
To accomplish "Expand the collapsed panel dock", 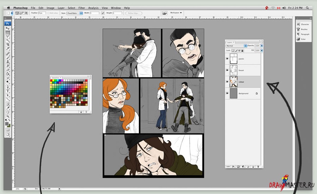I will click(x=311, y=18).
